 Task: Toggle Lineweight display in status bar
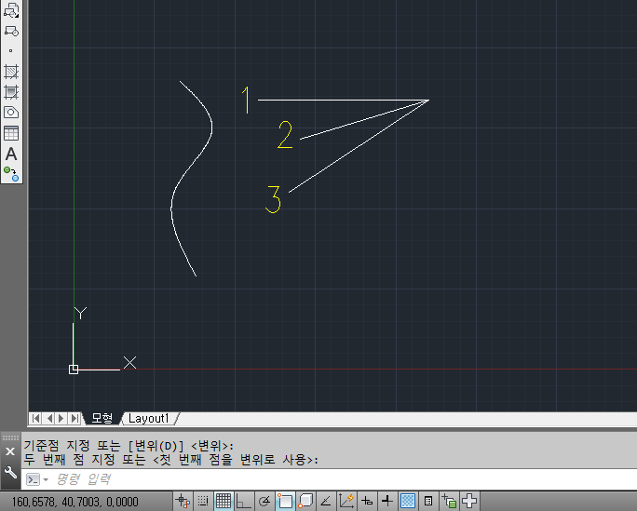(x=387, y=502)
